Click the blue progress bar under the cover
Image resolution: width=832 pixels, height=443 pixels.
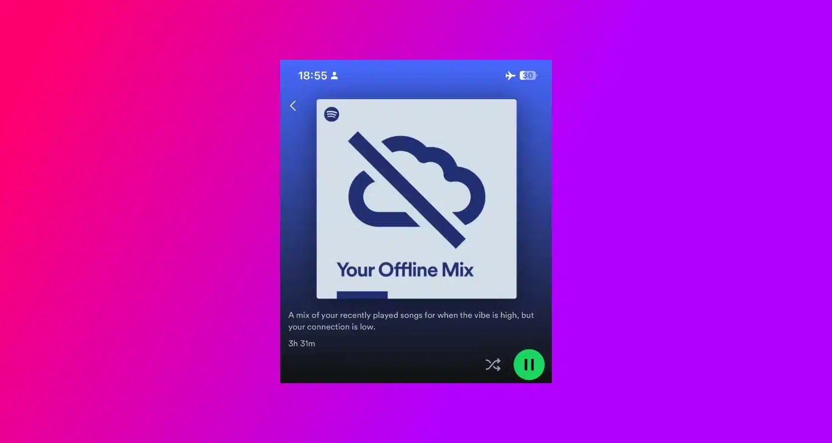[363, 295]
